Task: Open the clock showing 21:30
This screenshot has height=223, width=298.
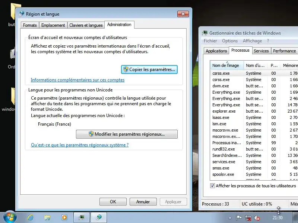Action: point(278,217)
